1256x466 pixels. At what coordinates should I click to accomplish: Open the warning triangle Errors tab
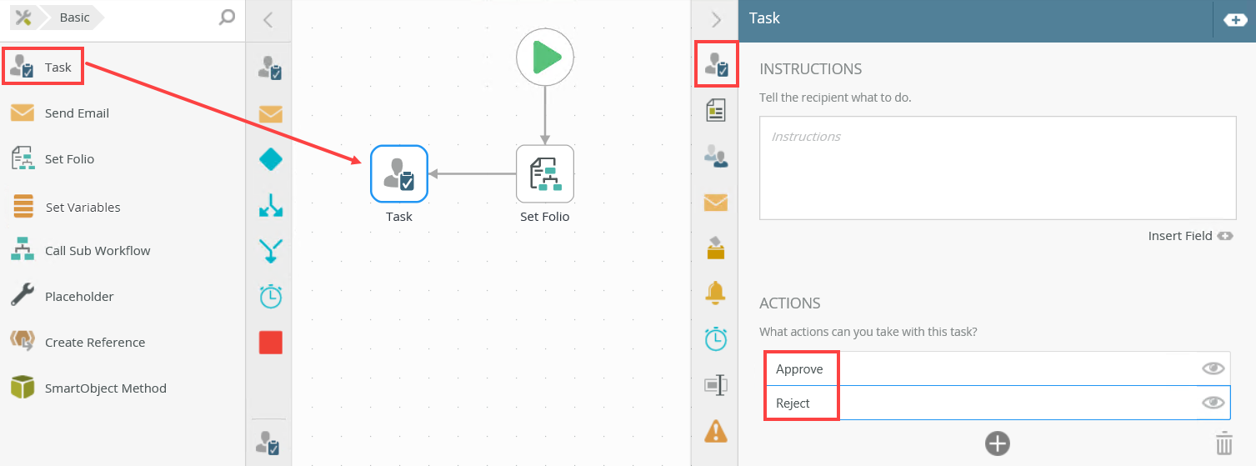[716, 430]
